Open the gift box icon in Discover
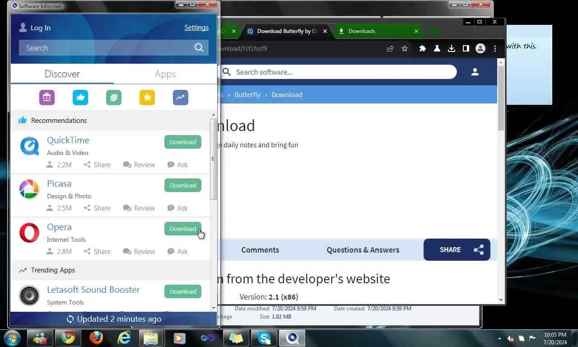The height and width of the screenshot is (347, 578). pos(47,97)
